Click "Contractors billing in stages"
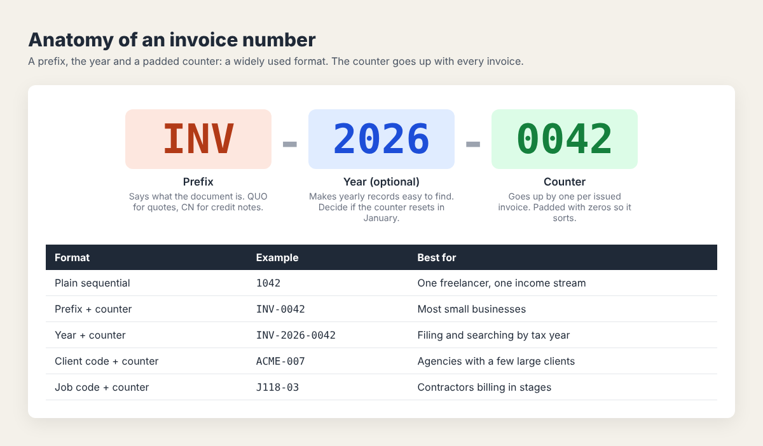This screenshot has height=446, width=763. [x=485, y=387]
